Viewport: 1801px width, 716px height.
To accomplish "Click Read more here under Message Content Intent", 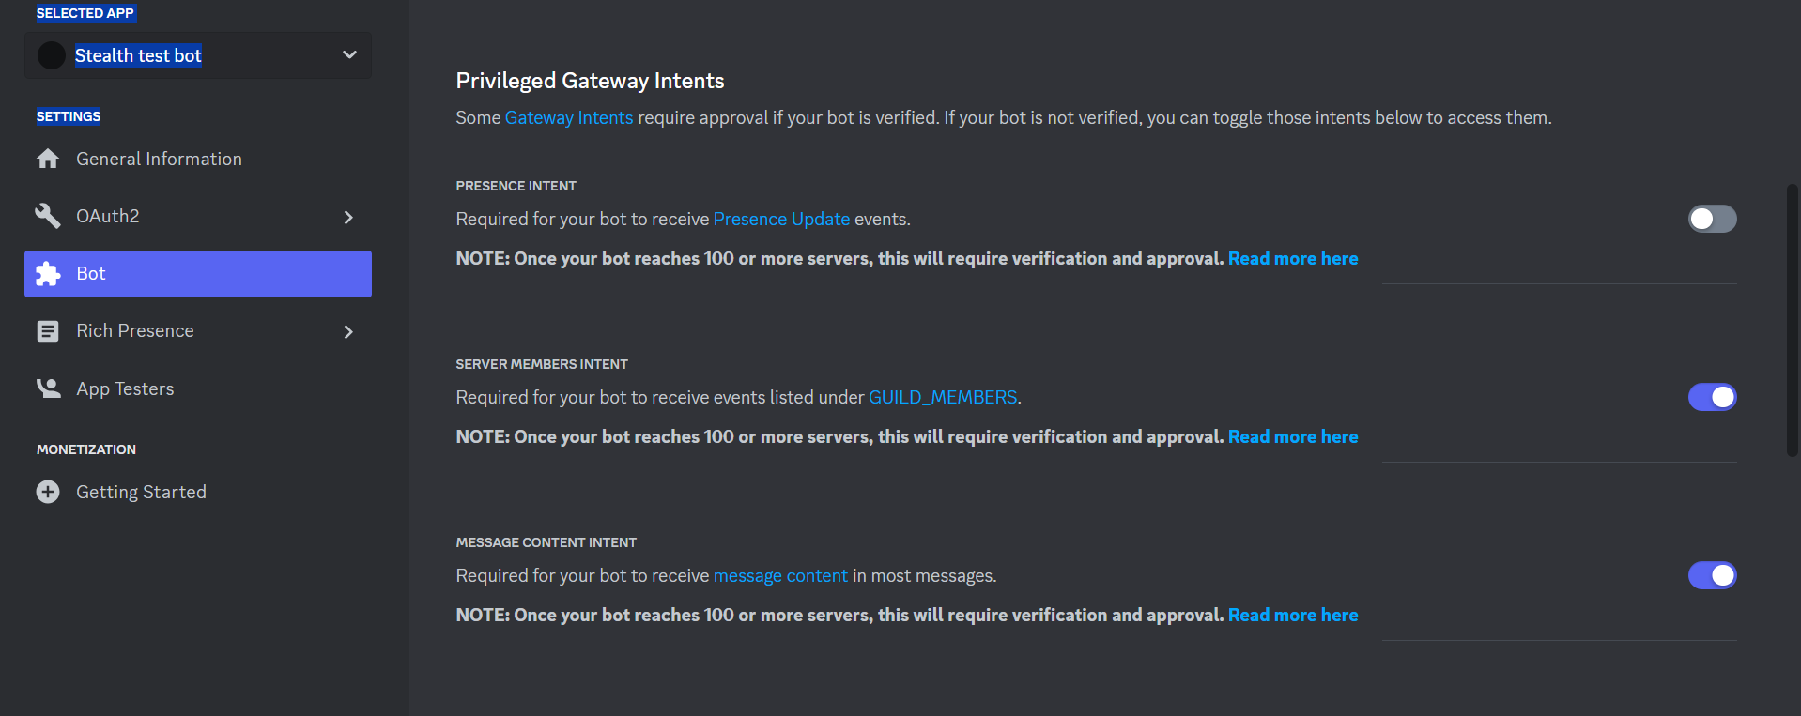I will (1292, 615).
